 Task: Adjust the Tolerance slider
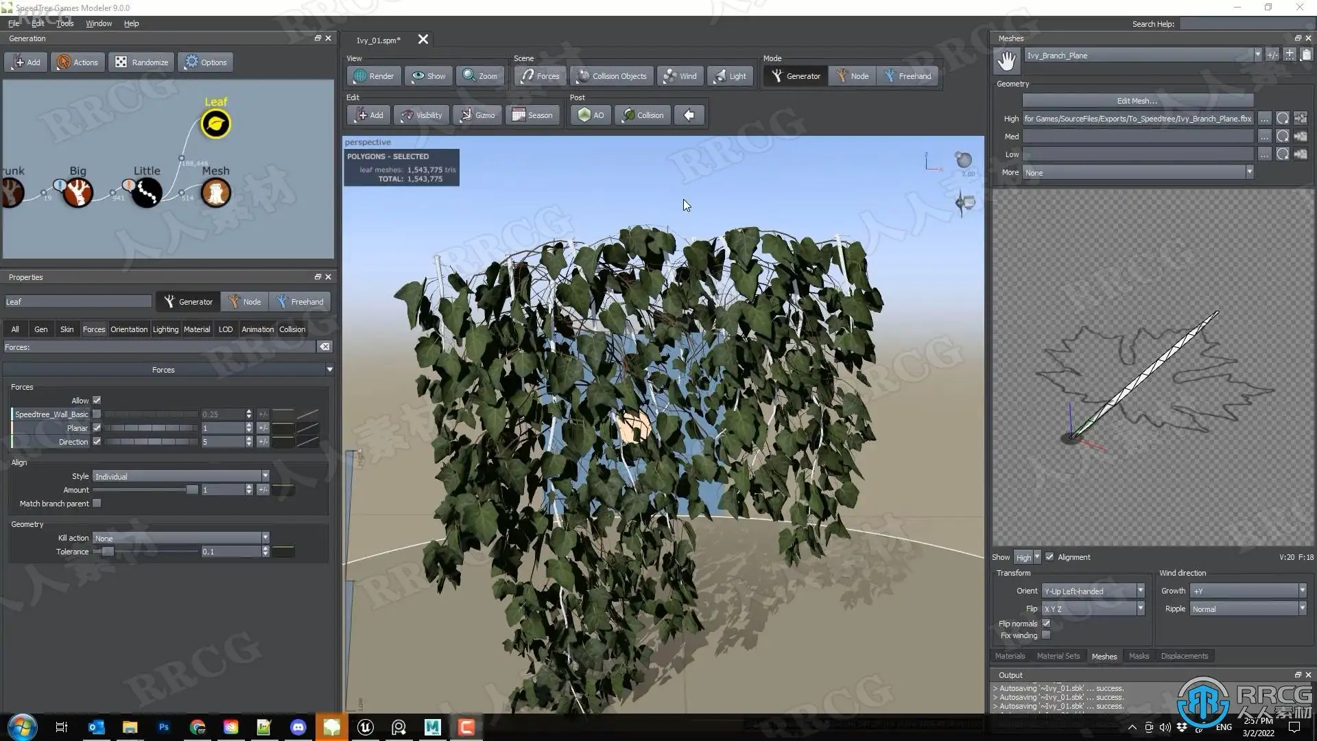click(145, 552)
